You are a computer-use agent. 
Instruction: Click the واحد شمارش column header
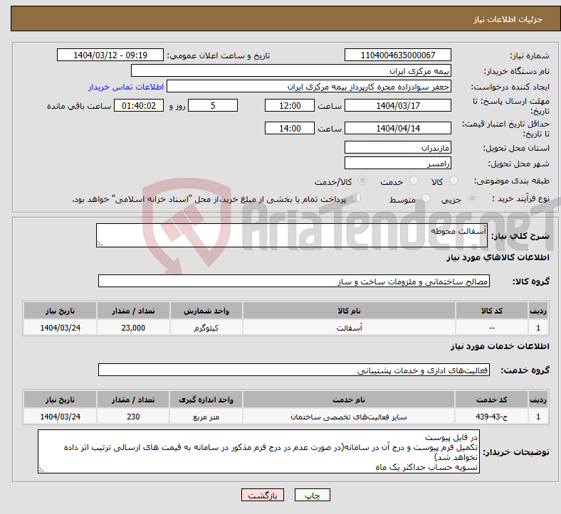click(x=206, y=311)
